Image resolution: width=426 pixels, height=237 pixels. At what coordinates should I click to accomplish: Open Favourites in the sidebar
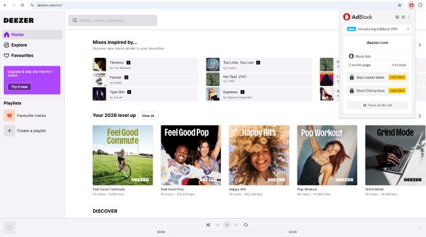(18, 56)
